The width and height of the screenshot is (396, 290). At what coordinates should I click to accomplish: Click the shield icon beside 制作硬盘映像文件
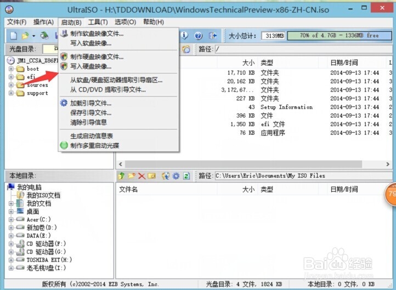(64, 56)
